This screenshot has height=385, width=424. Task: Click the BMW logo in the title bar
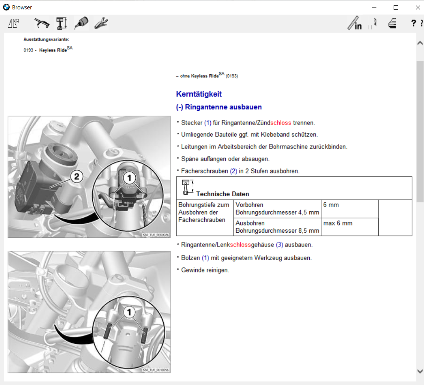(6, 7)
